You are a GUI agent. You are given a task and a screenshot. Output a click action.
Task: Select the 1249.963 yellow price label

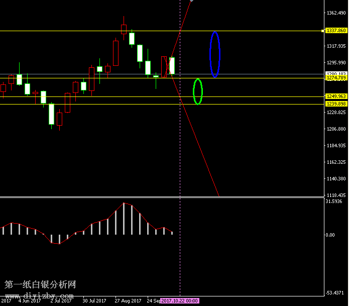[x=336, y=96]
